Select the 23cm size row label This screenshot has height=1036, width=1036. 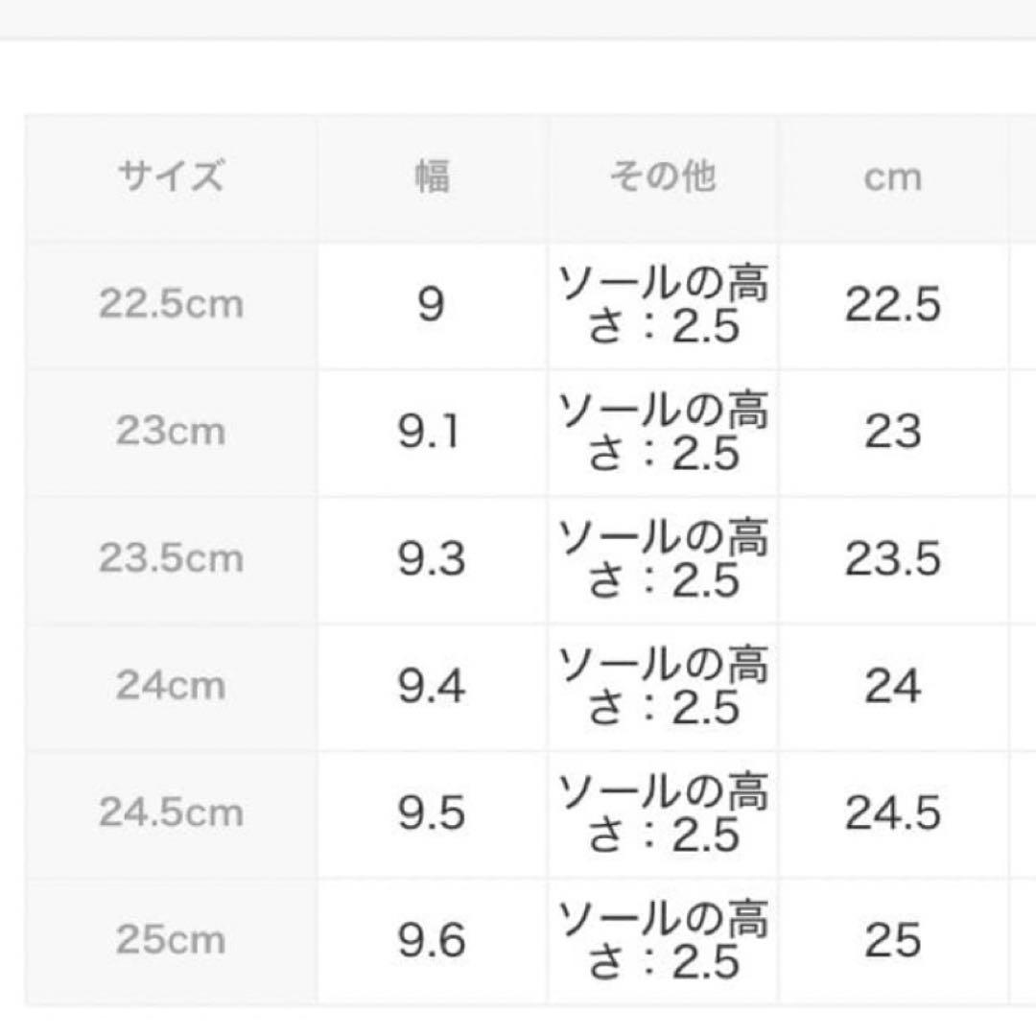tap(171, 432)
